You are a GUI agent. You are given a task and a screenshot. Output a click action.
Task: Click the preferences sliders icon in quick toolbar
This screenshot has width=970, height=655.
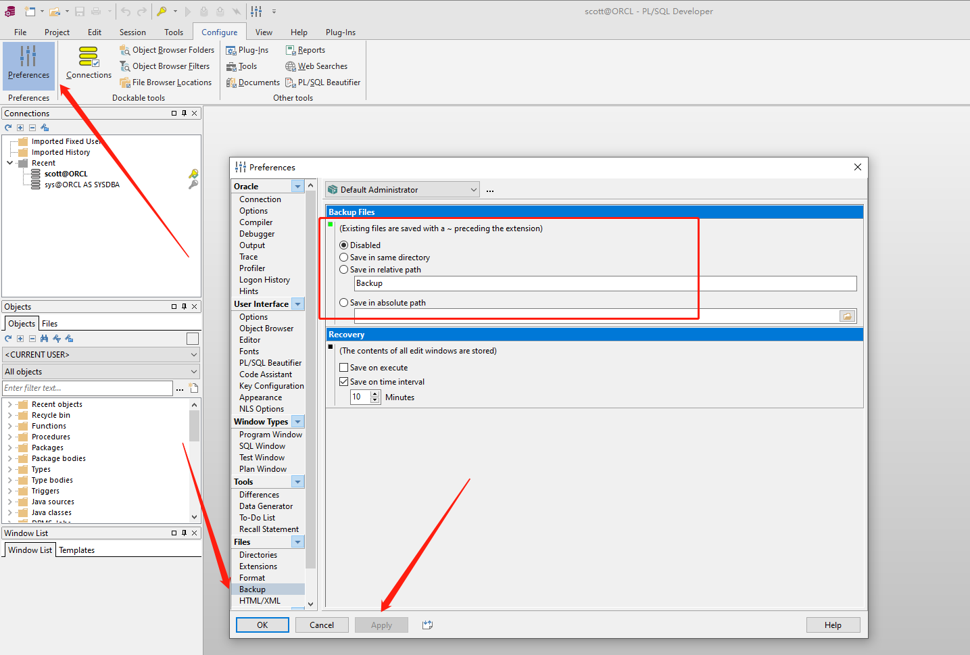[256, 11]
